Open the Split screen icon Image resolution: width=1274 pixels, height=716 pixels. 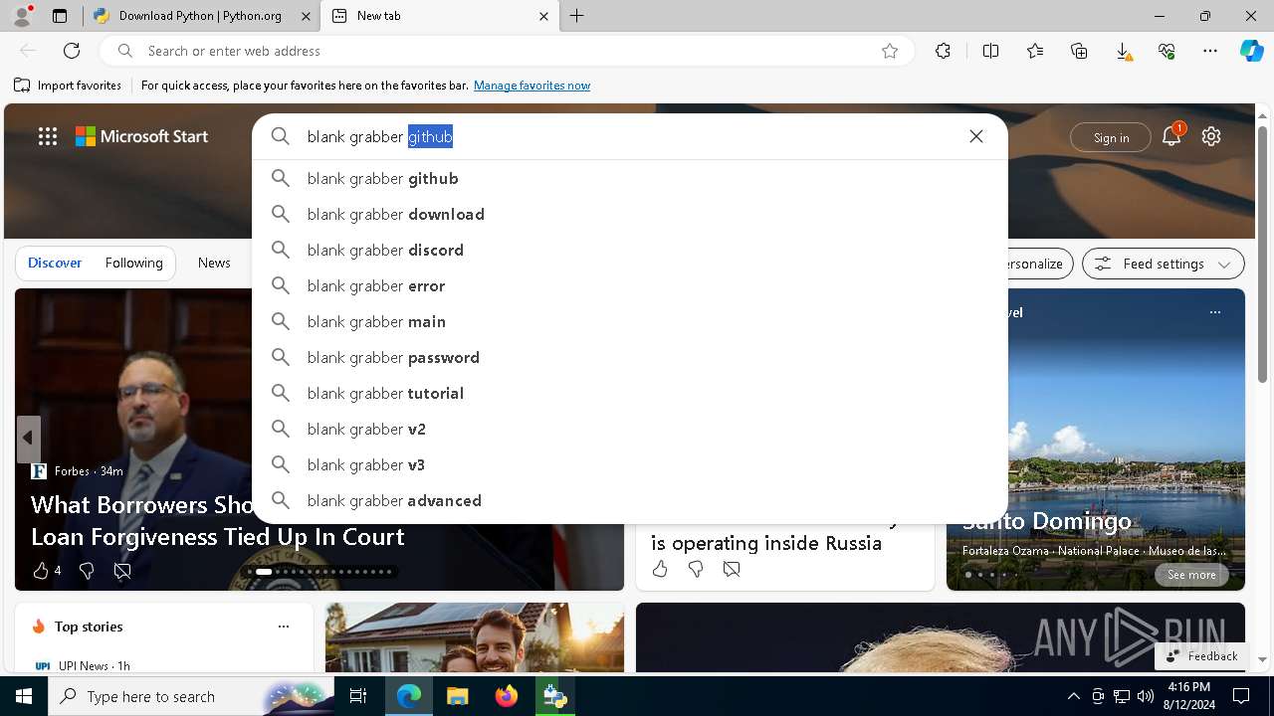click(x=990, y=51)
